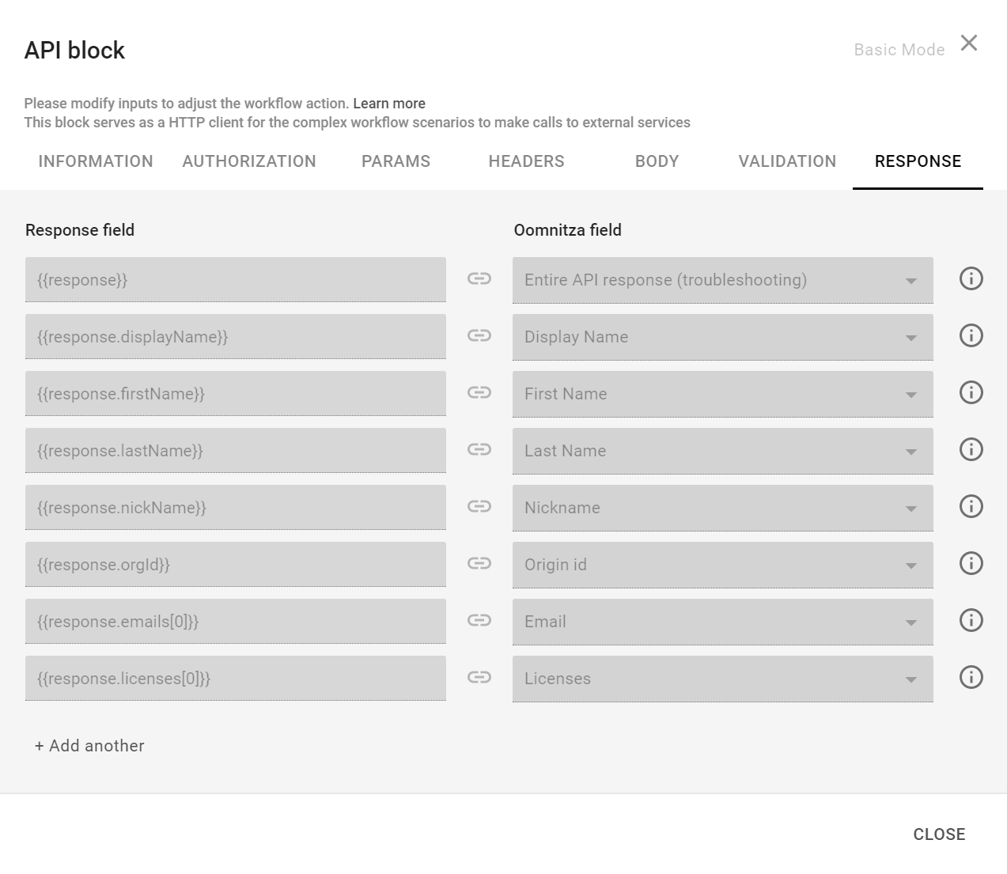
Task: Open the Email Oomnitza field dropdown
Action: coord(722,622)
